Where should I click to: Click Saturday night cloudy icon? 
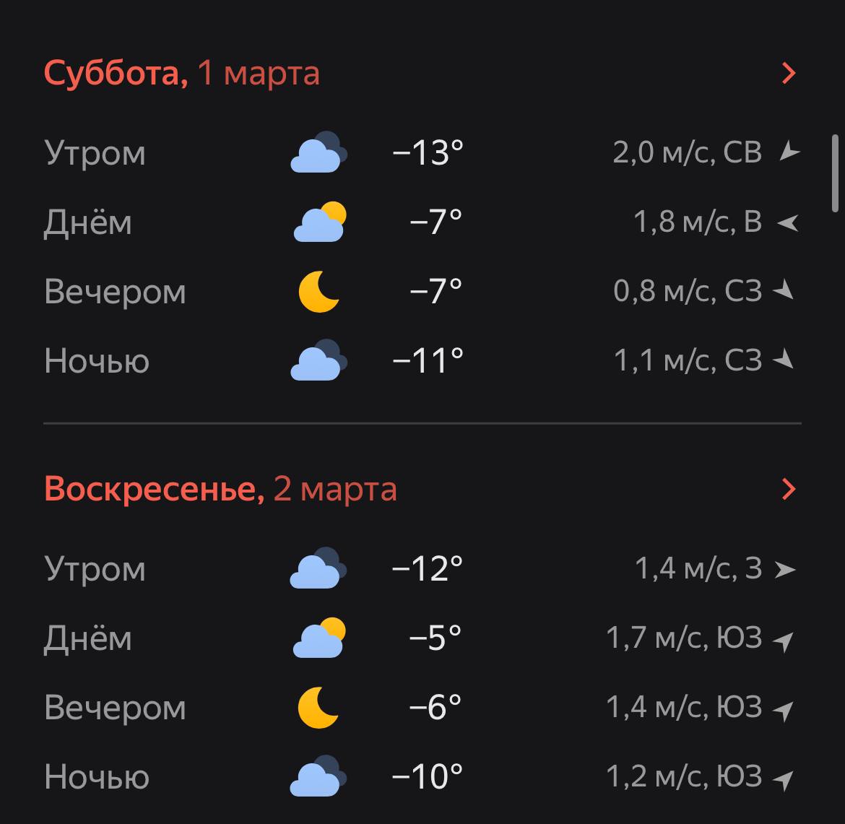tap(318, 360)
